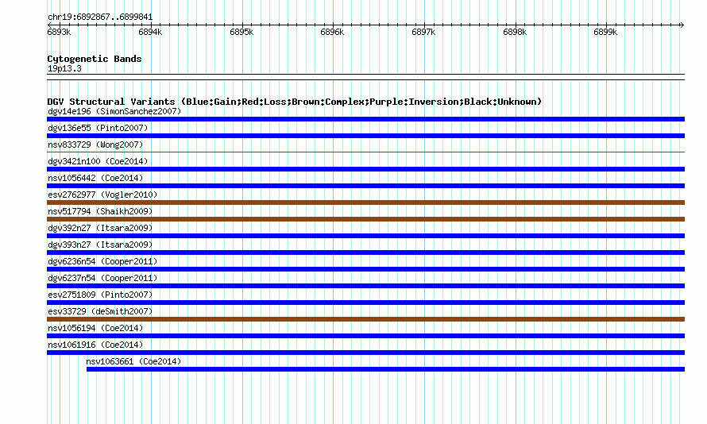
Task: Select the shorter nsv1063661 blue bar
Action: click(x=385, y=369)
